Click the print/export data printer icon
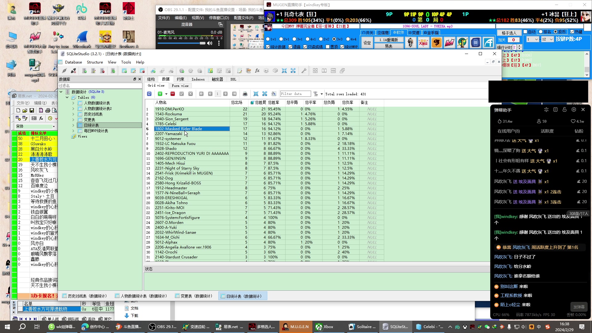 tap(245, 94)
